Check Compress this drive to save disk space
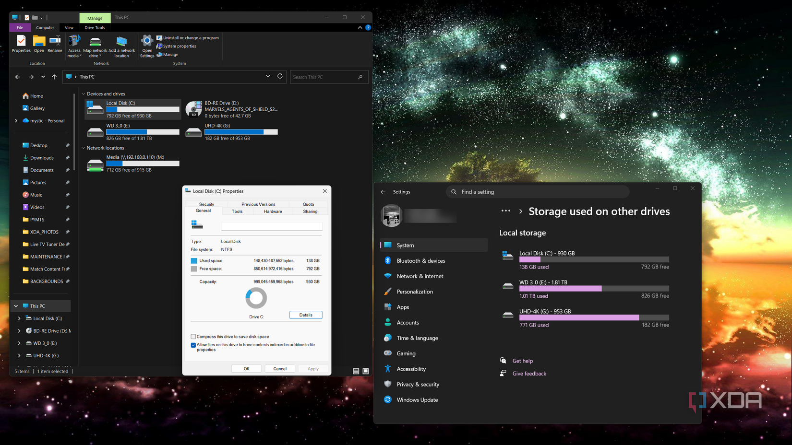The height and width of the screenshot is (445, 792). click(x=193, y=337)
